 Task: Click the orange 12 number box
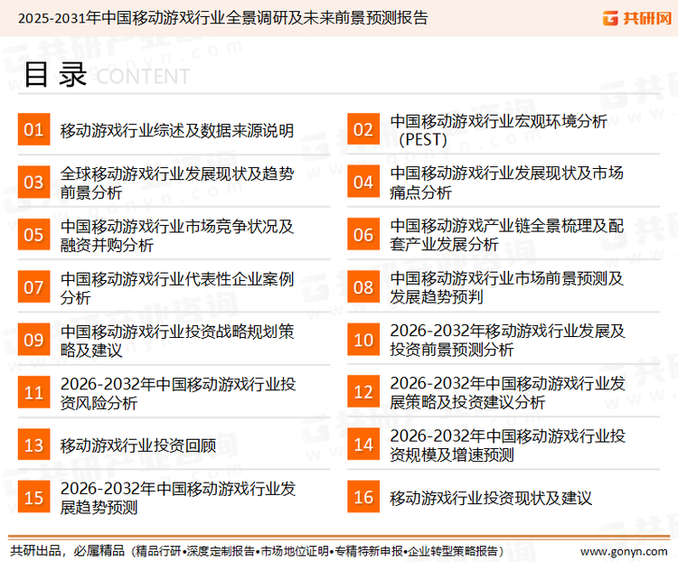click(x=363, y=391)
